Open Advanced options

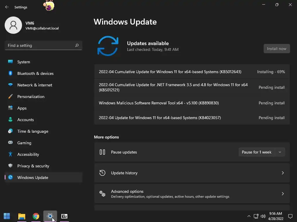point(192,194)
